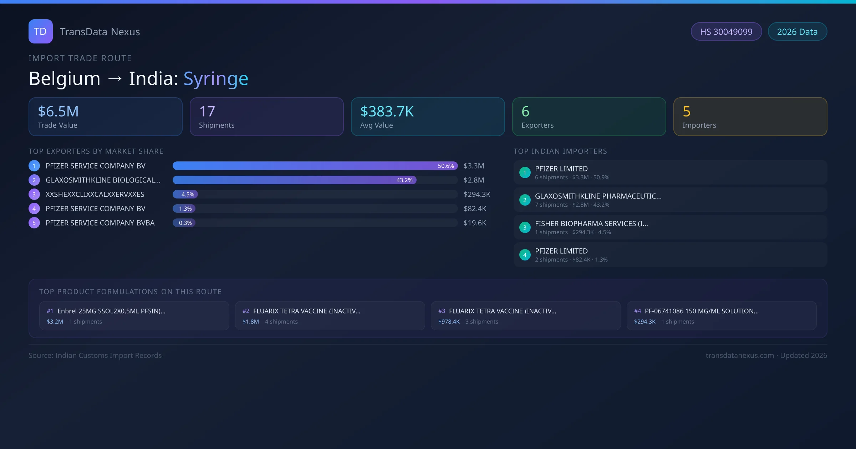The width and height of the screenshot is (856, 449).
Task: Click rank 5 badge for Pfizer BVBA
Action: (x=34, y=223)
